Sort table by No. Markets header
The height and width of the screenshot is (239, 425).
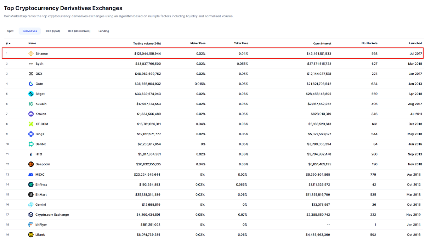tap(369, 44)
